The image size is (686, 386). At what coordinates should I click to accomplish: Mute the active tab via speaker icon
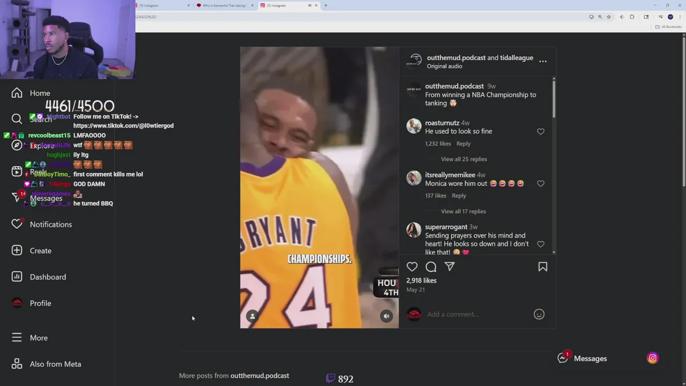309,5
